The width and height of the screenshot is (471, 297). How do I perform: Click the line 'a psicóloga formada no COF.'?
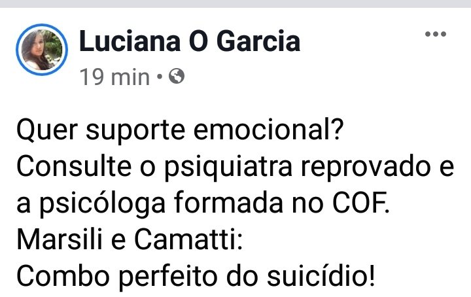[203, 203]
